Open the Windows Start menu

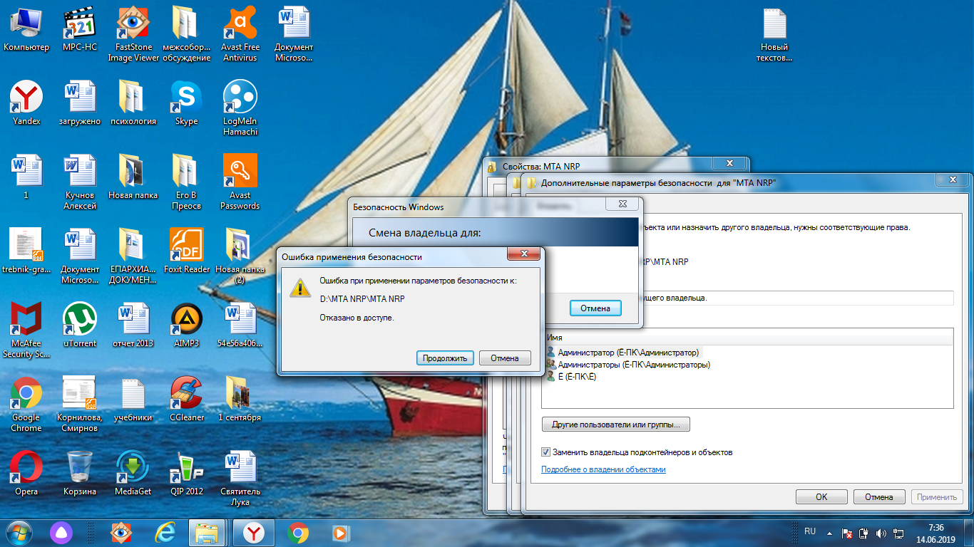point(19,533)
